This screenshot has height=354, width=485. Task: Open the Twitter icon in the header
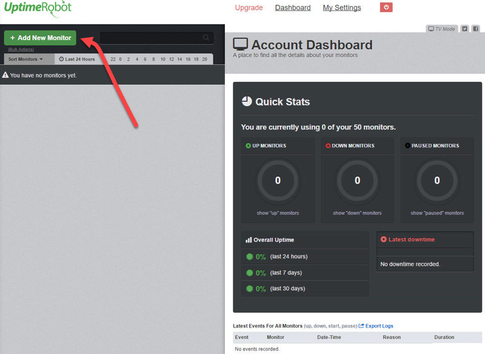click(463, 28)
